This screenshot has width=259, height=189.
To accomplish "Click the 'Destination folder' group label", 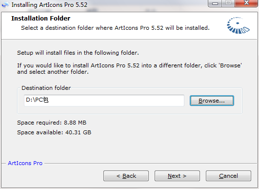I will 46,88.
